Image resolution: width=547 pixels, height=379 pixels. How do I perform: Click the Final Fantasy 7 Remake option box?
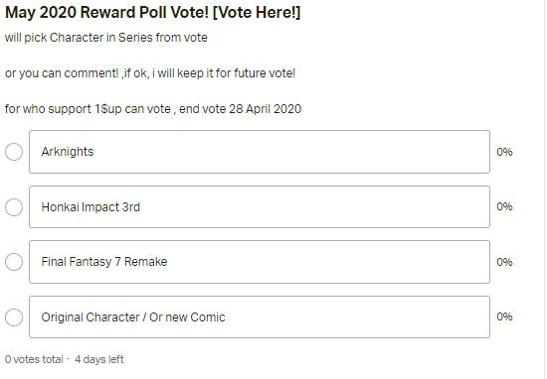click(260, 262)
